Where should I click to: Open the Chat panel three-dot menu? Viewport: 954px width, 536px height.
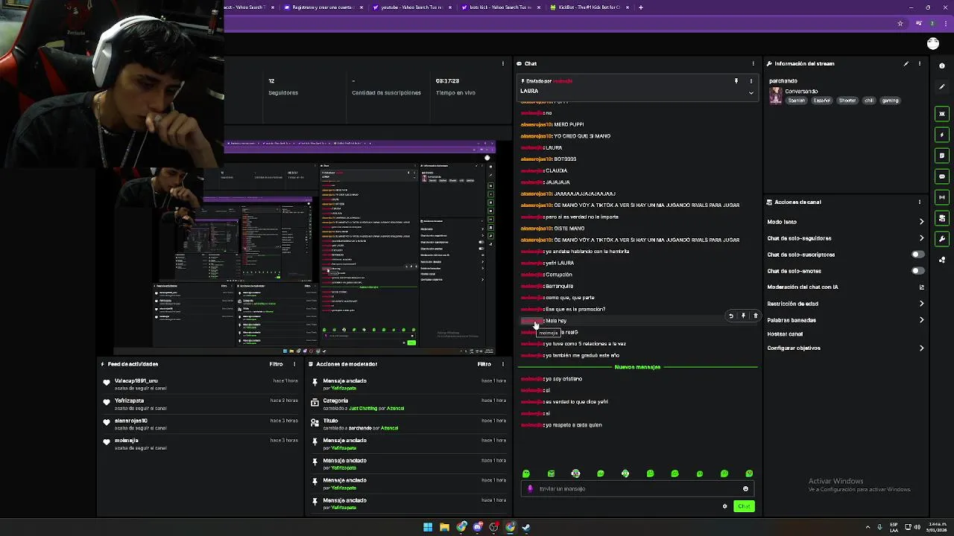753,63
